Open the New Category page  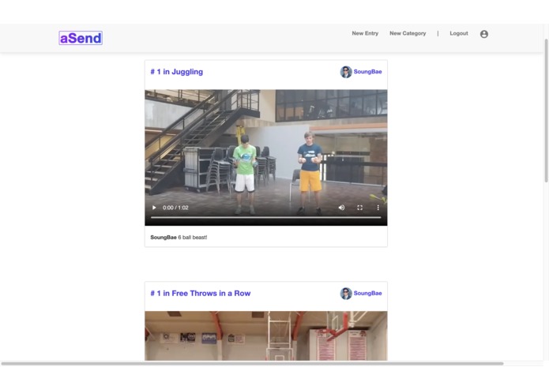408,33
